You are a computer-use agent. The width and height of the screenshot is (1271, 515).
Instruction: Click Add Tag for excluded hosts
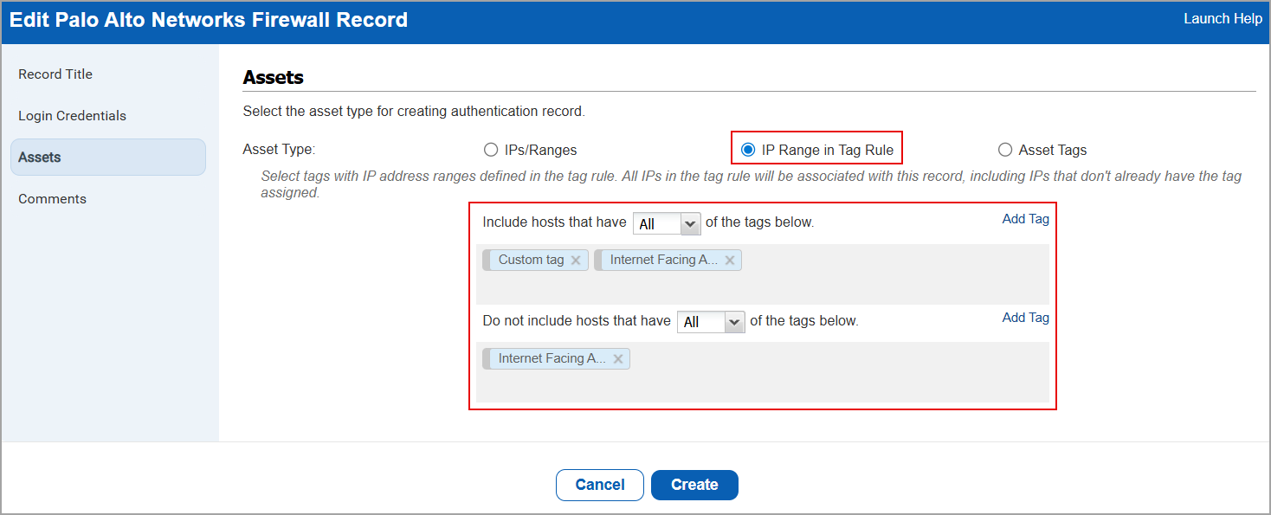(x=1025, y=318)
